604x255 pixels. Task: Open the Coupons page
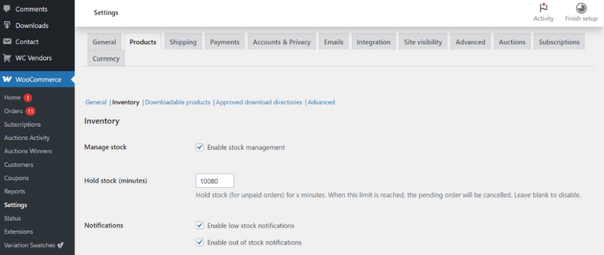(x=17, y=178)
